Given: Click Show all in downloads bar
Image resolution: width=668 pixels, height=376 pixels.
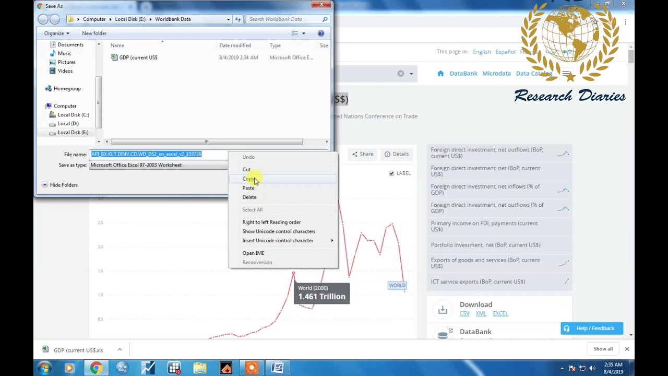Looking at the screenshot, I should [603, 349].
